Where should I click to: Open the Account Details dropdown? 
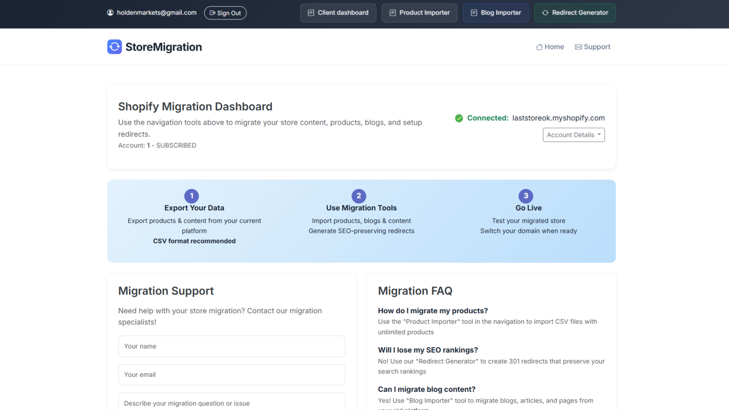click(x=573, y=134)
